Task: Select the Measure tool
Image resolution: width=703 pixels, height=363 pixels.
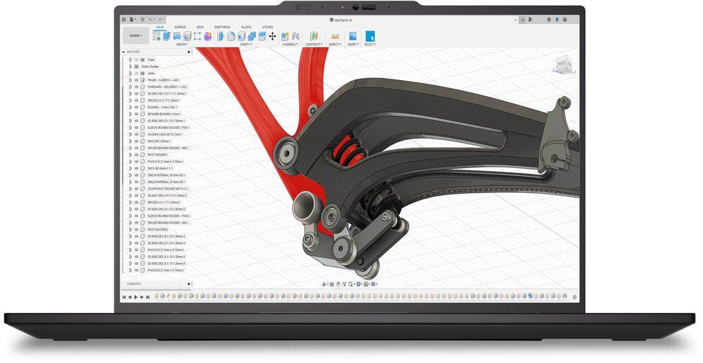Action: 335,36
